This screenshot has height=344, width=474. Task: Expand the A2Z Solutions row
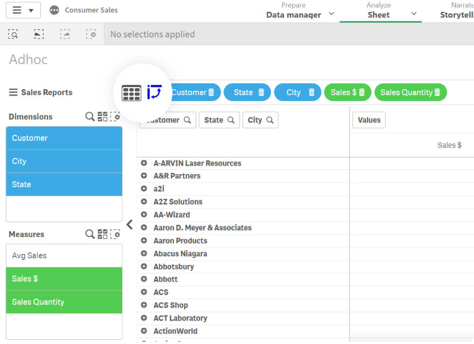(144, 202)
